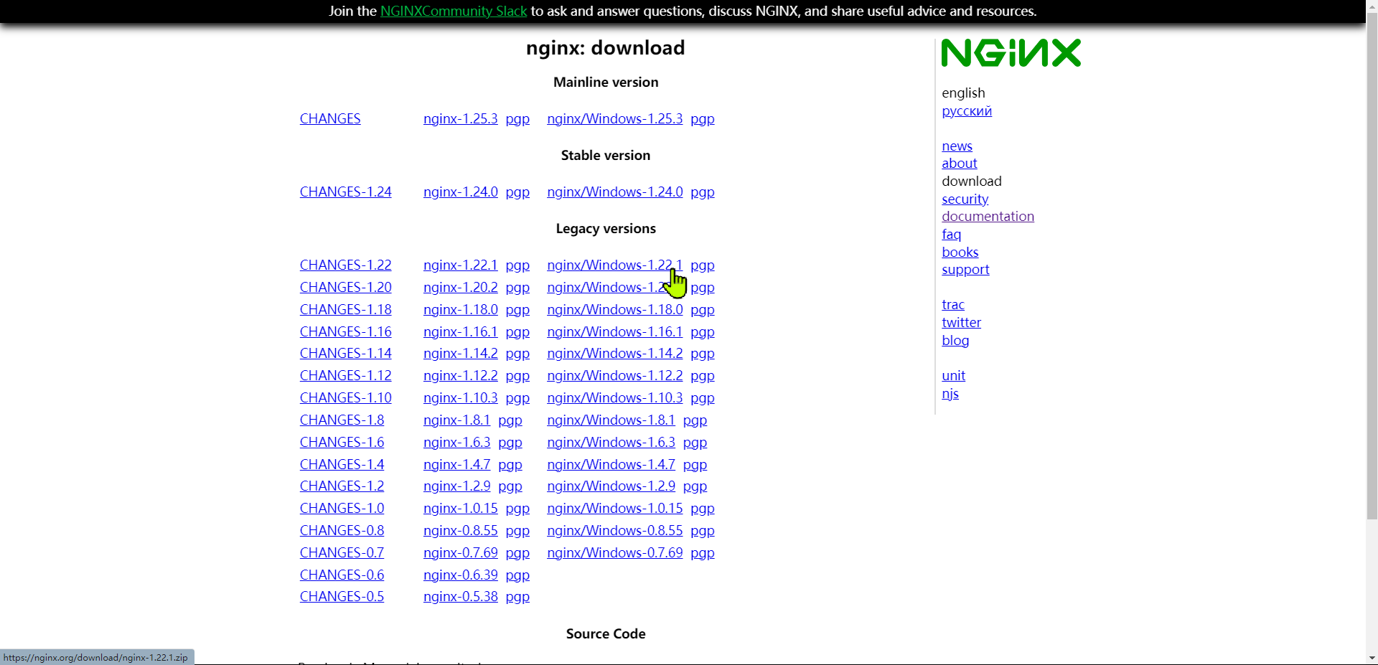Viewport: 1378px width, 665px height.
Task: Open pgp signature for nginx/Windows-1.4.7
Action: coord(695,465)
